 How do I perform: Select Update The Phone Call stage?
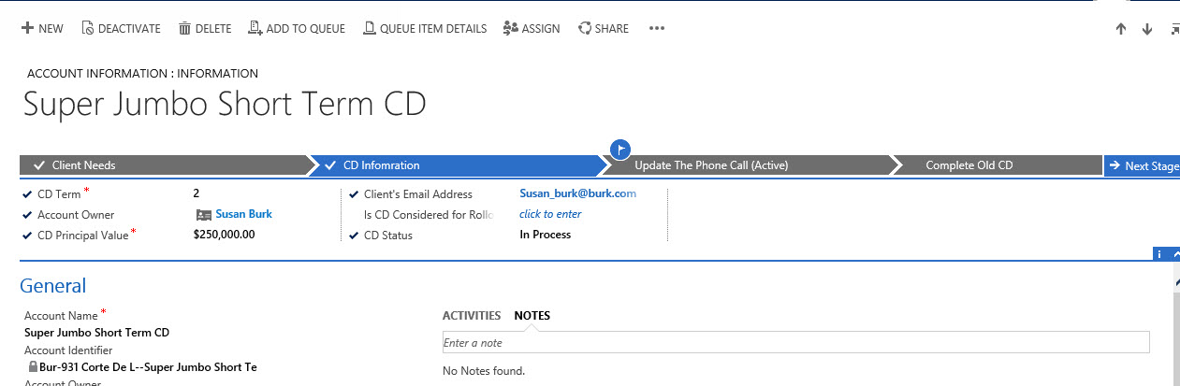pyautogui.click(x=711, y=165)
